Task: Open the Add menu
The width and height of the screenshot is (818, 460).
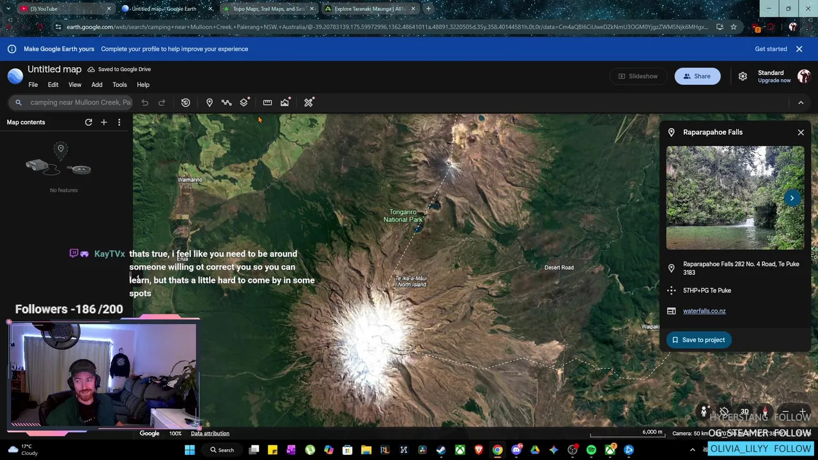Action: pyautogui.click(x=96, y=85)
